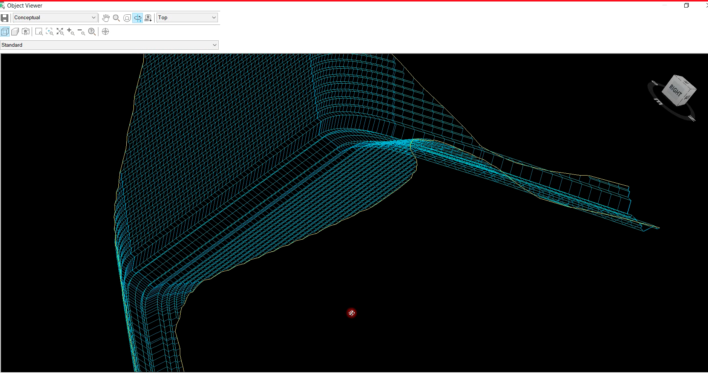The height and width of the screenshot is (373, 708).
Task: Open the Top view dropdown
Action: [x=213, y=17]
